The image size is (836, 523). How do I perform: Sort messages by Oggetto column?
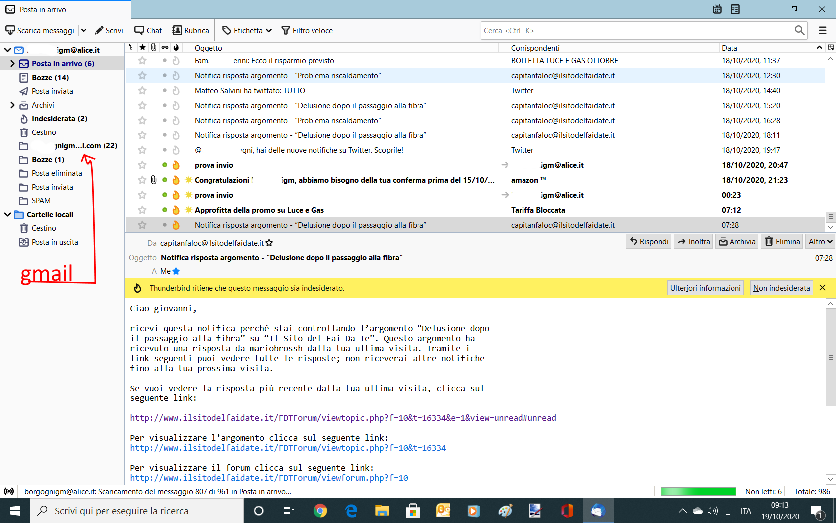(x=341, y=48)
